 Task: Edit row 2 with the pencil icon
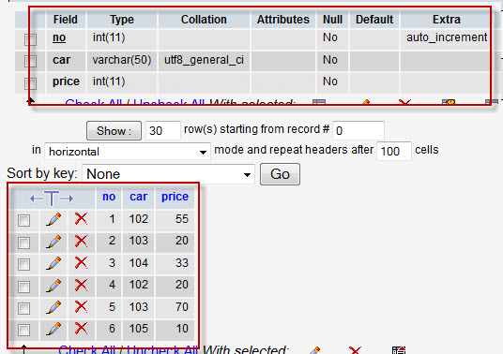[53, 242]
